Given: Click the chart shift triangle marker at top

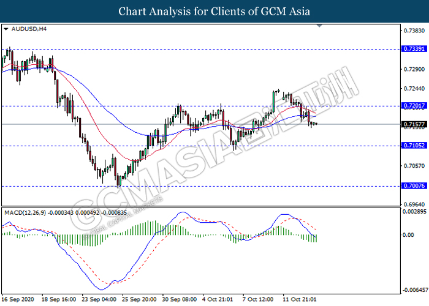Looking at the screenshot, I should click(x=319, y=26).
